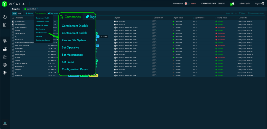
Task: Switch to the Incident test tab
Action: coord(31,9)
